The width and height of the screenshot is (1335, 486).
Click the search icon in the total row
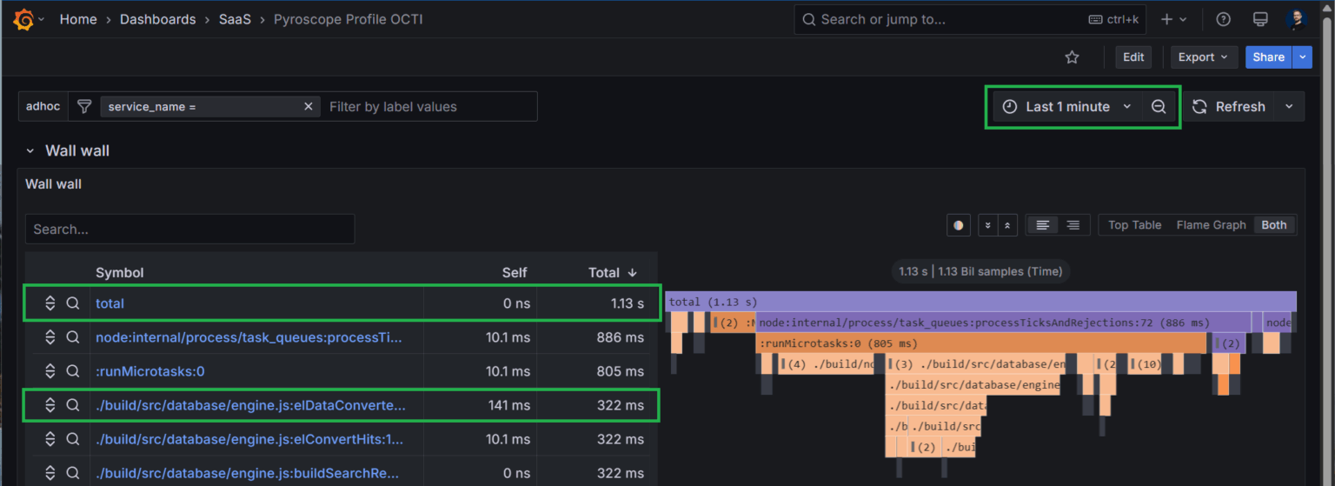pos(73,303)
